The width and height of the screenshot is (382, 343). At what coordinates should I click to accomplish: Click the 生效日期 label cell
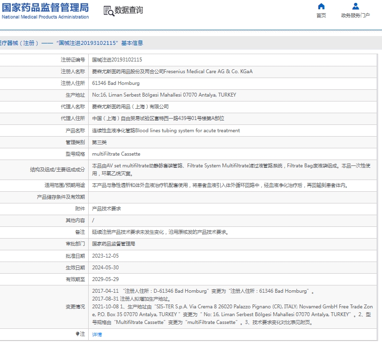(75, 267)
